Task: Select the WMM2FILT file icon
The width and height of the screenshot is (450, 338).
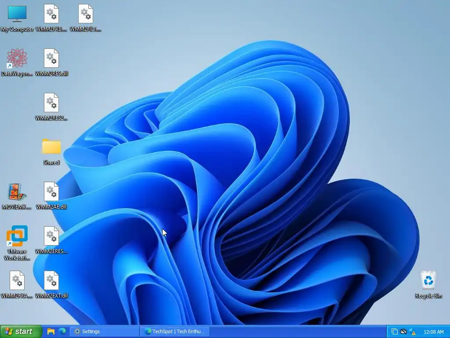Action: (86, 18)
